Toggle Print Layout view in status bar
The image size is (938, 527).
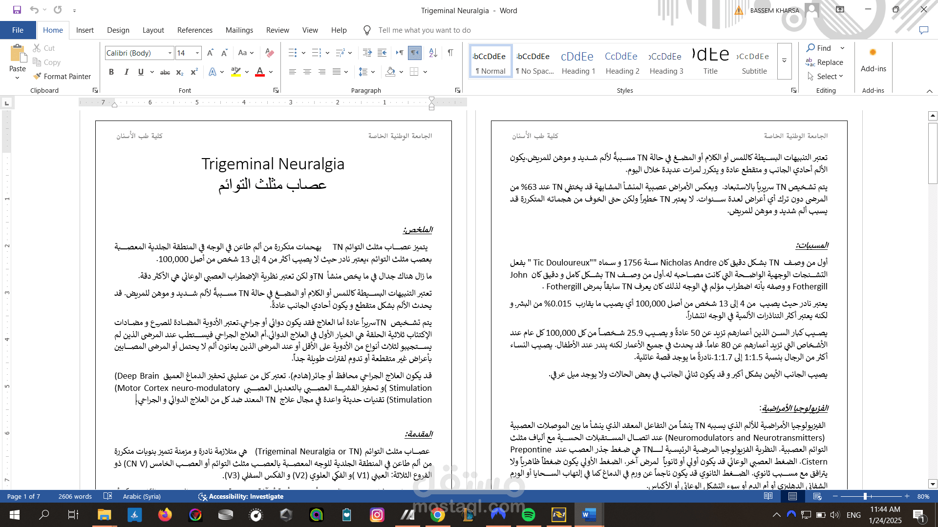coord(792,496)
